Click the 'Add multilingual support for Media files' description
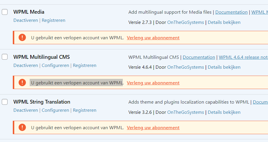 click(x=170, y=12)
